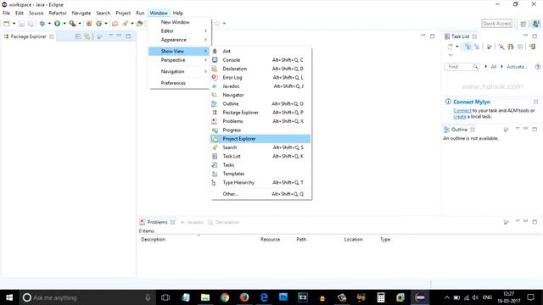Click the Find field in Task List
The width and height of the screenshot is (543, 305).
[462, 66]
